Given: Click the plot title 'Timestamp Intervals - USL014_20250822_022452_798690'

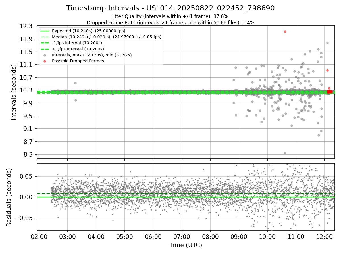Looking at the screenshot, I should [x=170, y=8].
